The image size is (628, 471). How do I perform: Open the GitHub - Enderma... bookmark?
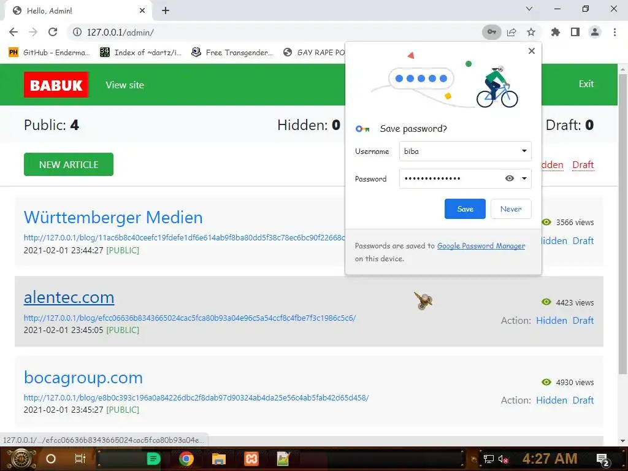click(x=49, y=53)
